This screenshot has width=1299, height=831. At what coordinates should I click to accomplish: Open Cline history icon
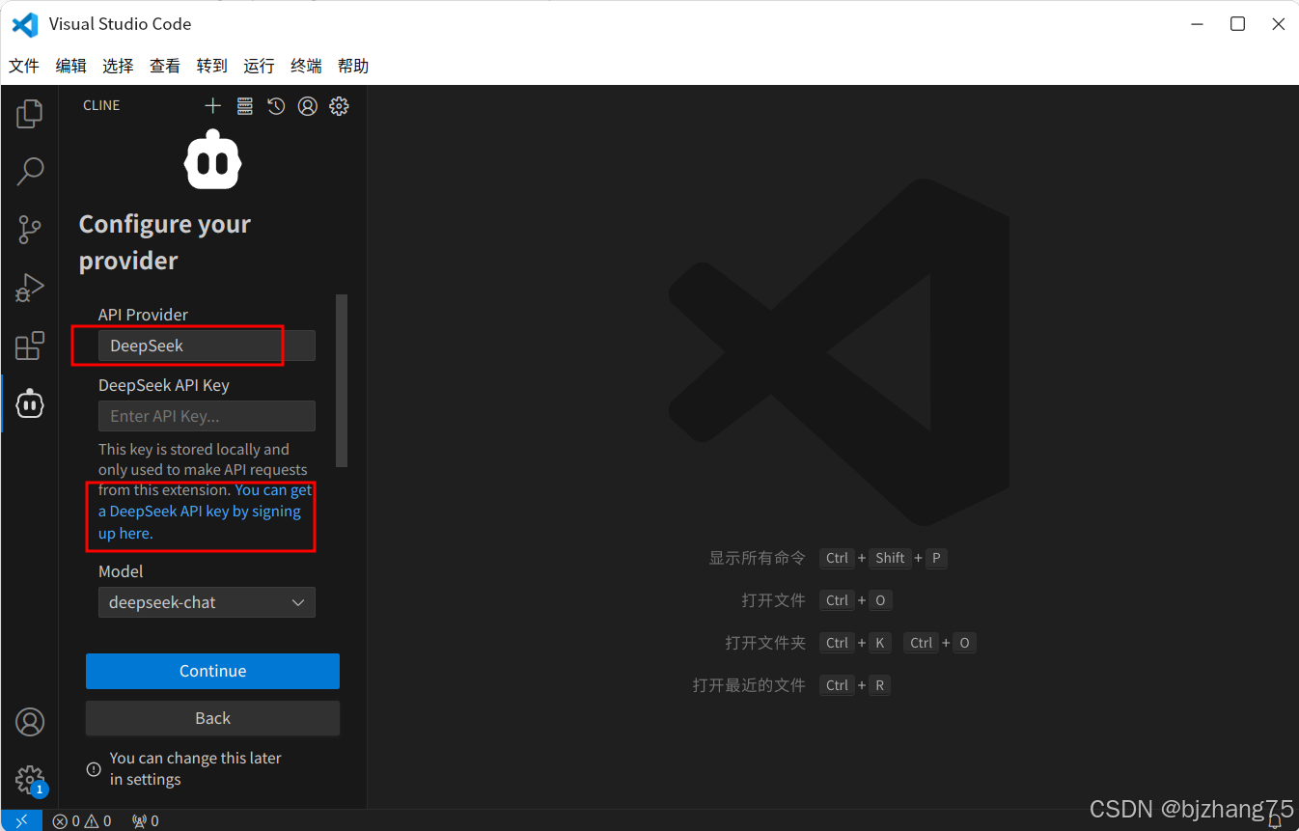point(276,106)
